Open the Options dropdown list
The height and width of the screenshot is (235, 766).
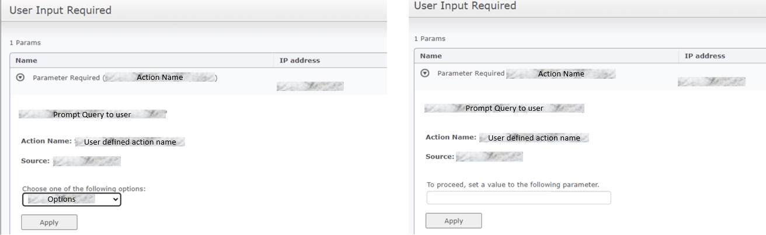coord(71,199)
